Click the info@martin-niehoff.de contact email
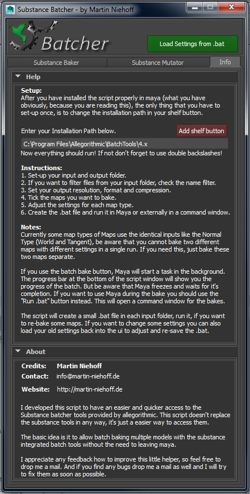250x494 pixels. (x=88, y=376)
